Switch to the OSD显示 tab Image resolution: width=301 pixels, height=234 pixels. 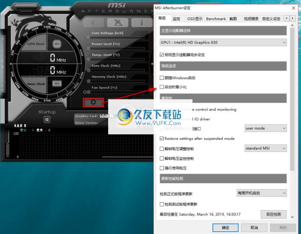195,19
